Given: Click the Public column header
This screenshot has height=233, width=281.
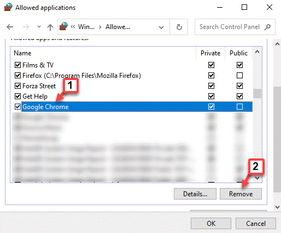Looking at the screenshot, I should (x=238, y=53).
